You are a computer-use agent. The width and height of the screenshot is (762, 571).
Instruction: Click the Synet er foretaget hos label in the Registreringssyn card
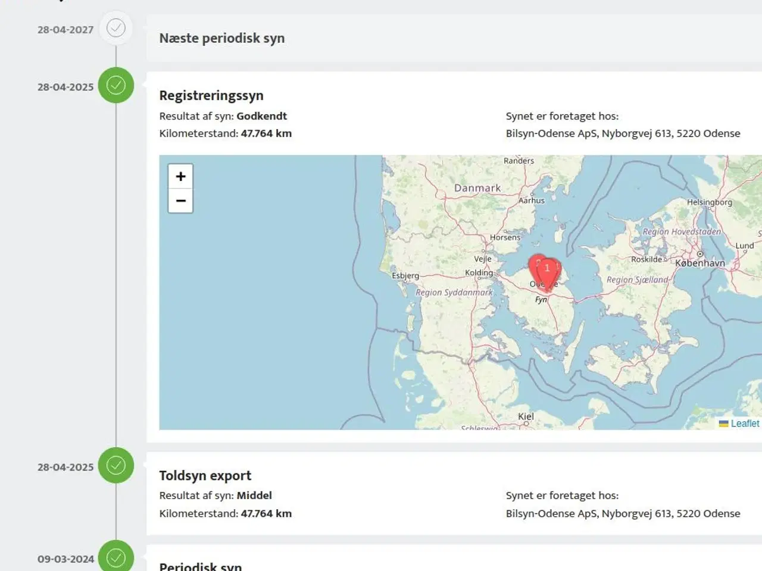pyautogui.click(x=563, y=116)
